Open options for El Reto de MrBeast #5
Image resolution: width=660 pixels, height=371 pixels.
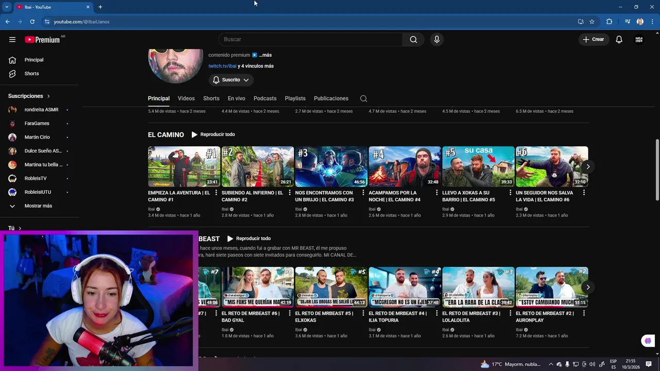[x=363, y=313]
